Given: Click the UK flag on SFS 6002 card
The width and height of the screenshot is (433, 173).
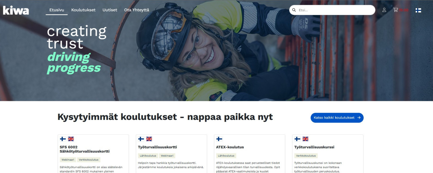Looking at the screenshot, I should click(x=71, y=139).
